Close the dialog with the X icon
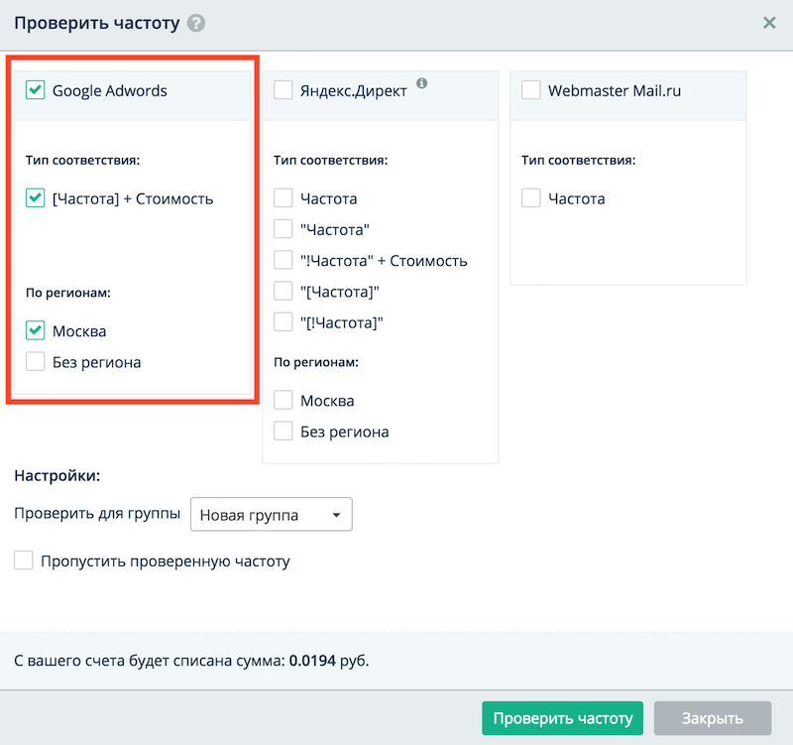The height and width of the screenshot is (745, 793). click(769, 22)
